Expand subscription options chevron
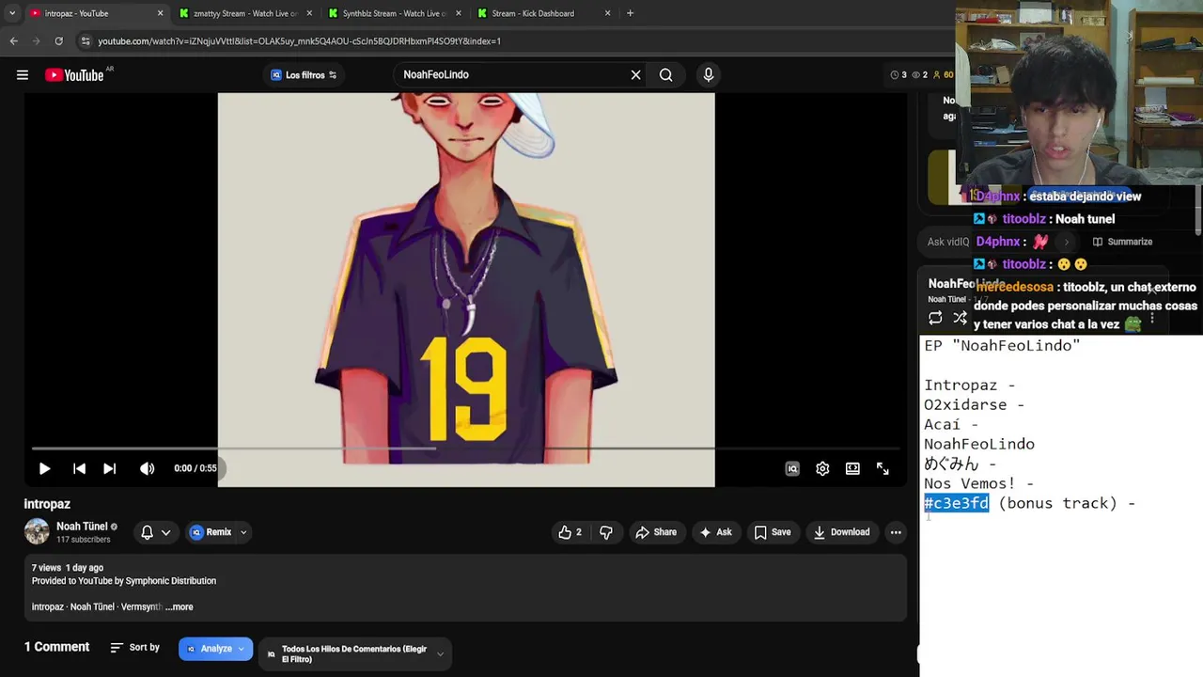 pyautogui.click(x=166, y=532)
